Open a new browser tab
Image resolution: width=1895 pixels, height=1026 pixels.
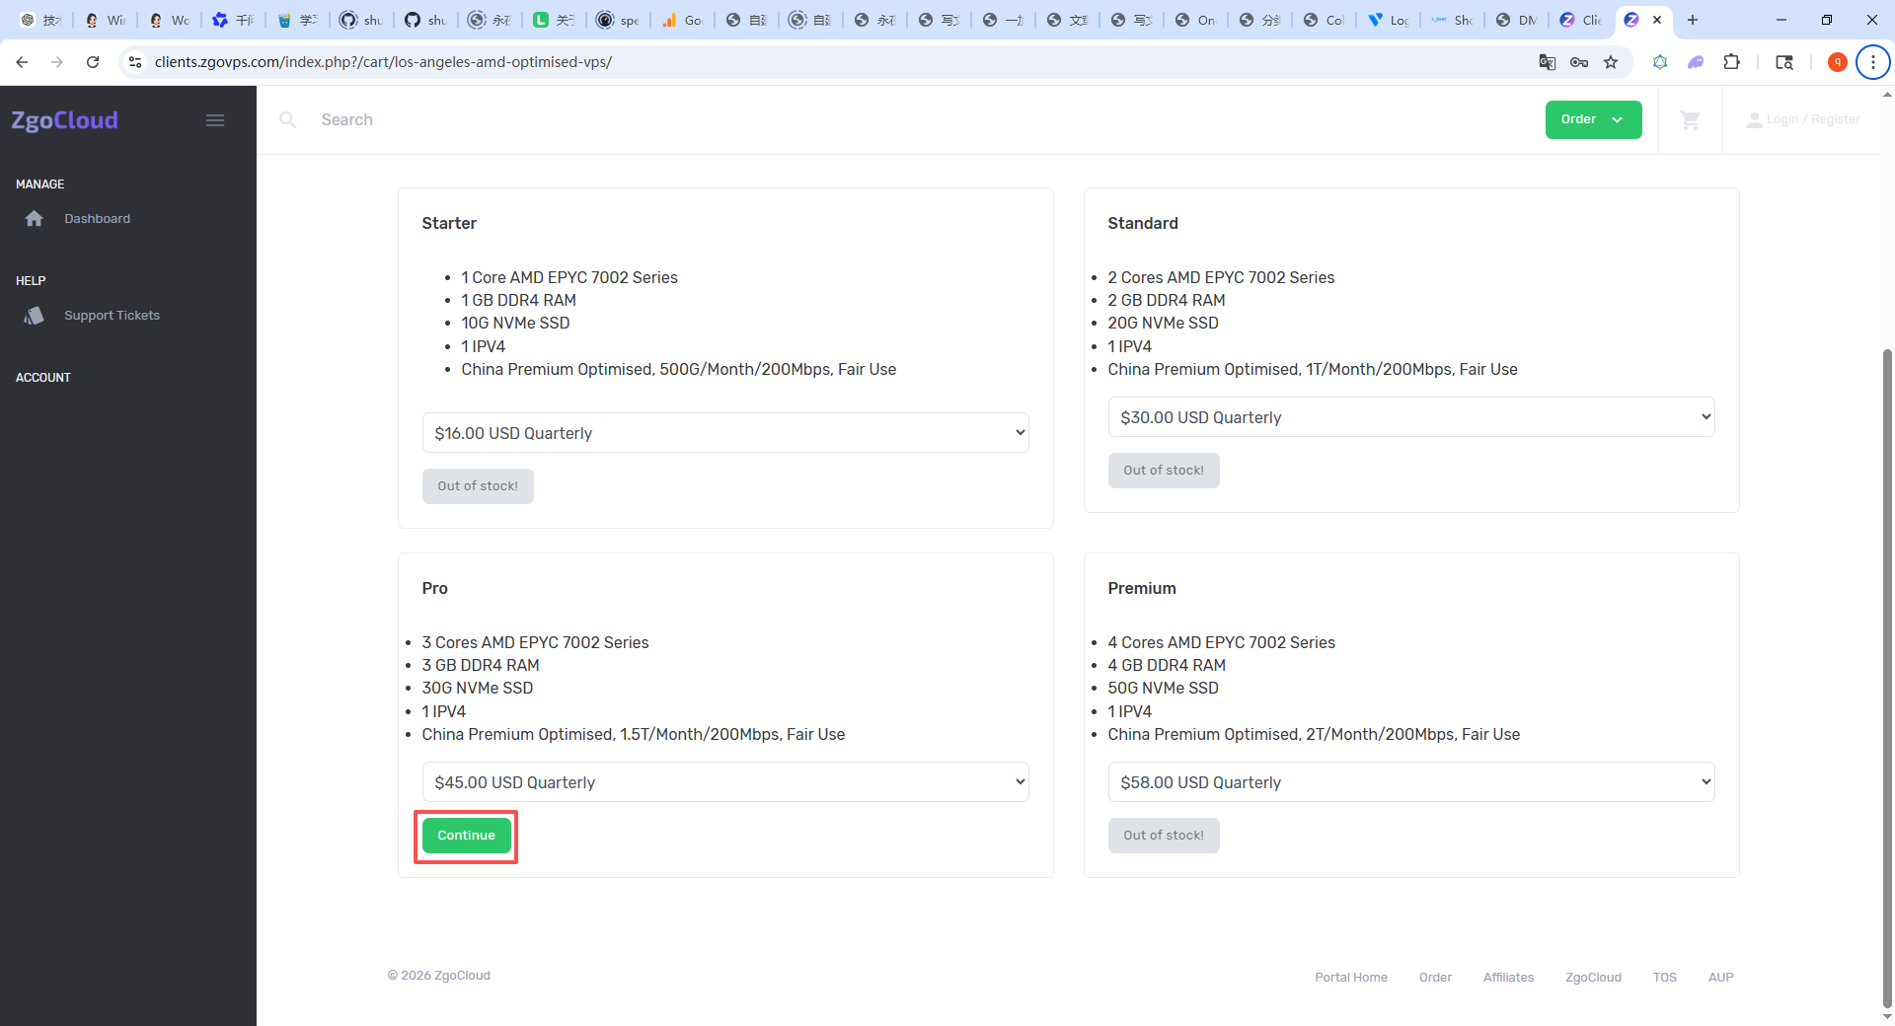coord(1693,20)
